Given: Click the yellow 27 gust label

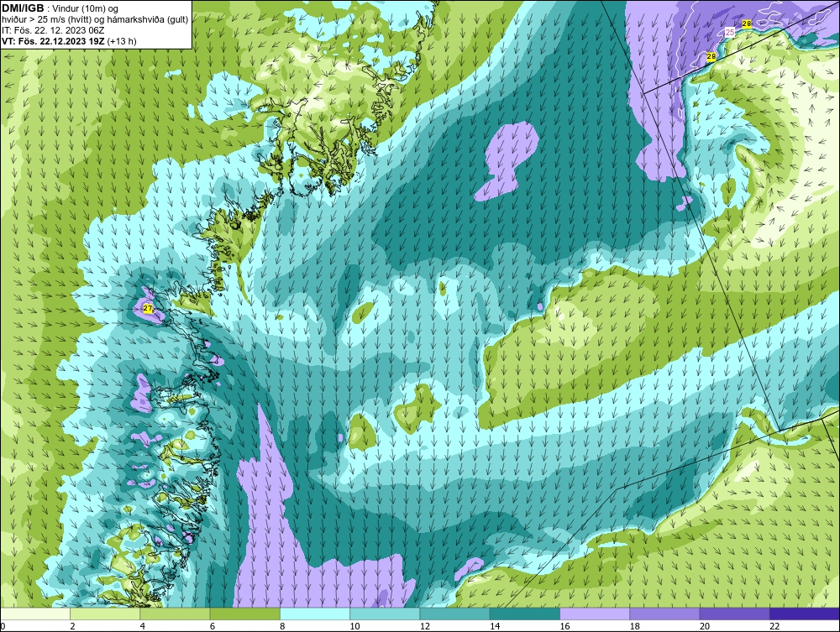Looking at the screenshot, I should [x=148, y=308].
